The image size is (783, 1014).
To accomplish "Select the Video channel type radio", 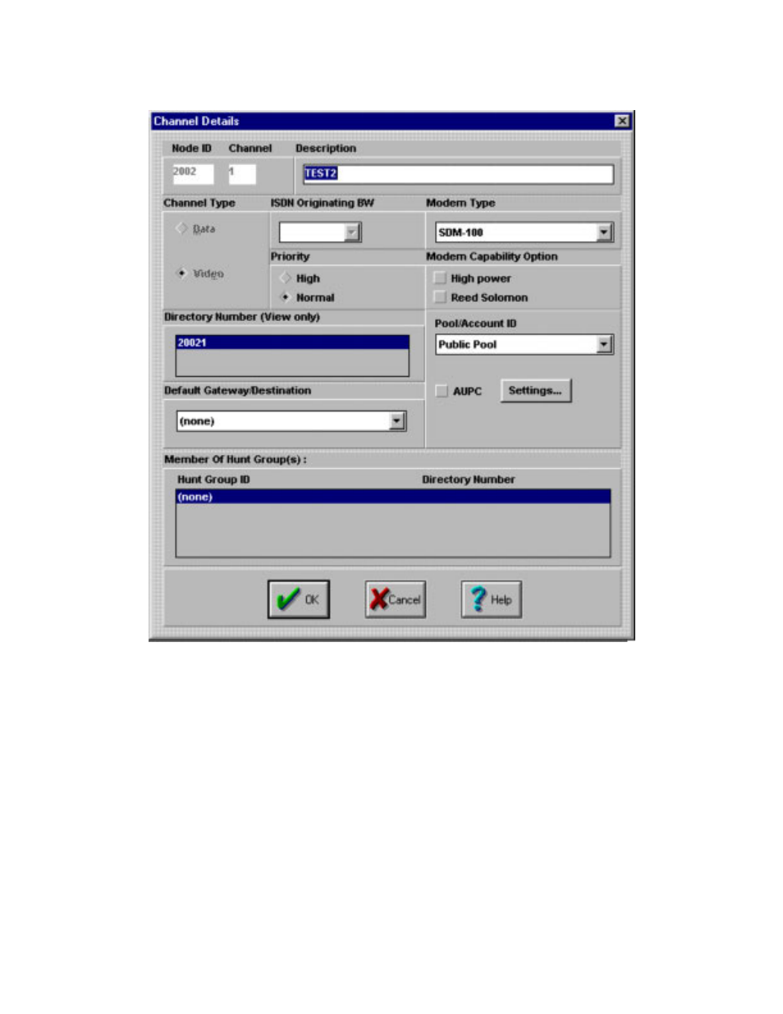I will pyautogui.click(x=181, y=273).
